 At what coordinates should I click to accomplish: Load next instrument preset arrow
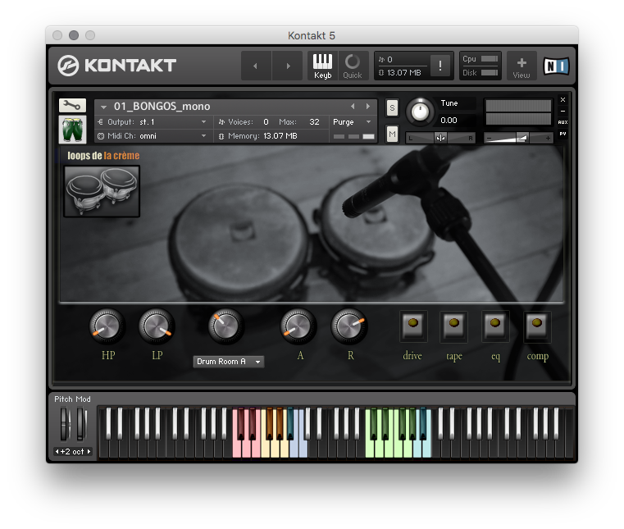pyautogui.click(x=368, y=107)
